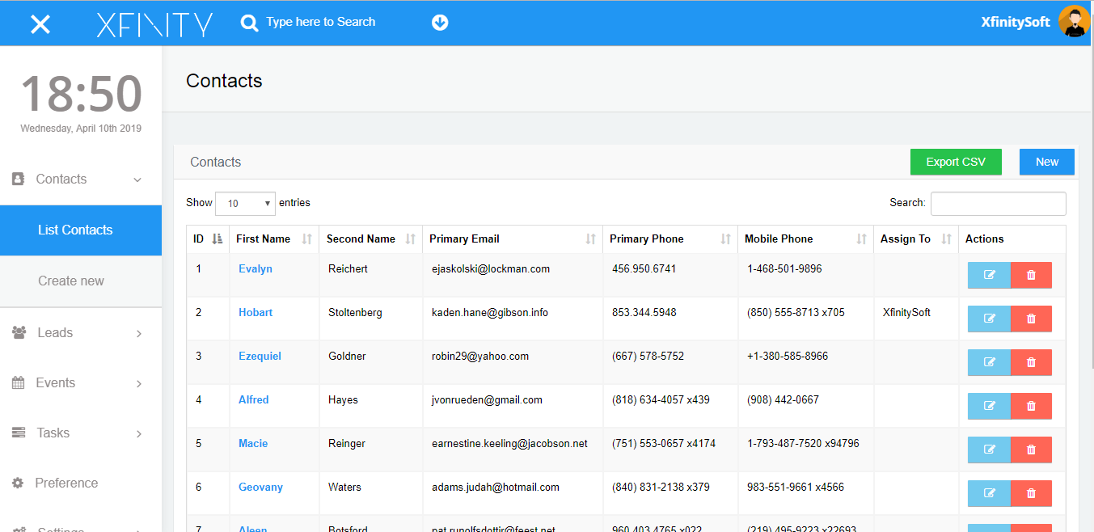The width and height of the screenshot is (1094, 532).
Task: Click email ejaskolski@lockman.com
Action: pyautogui.click(x=491, y=269)
